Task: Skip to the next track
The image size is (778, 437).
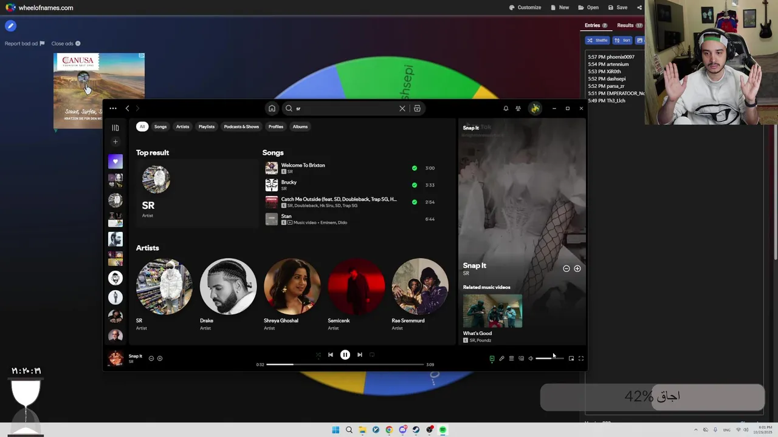Action: click(x=359, y=355)
